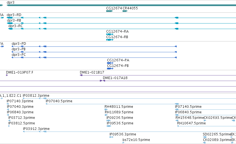
Task: Select EST IP03812.5prime
Action: pos(22,123)
